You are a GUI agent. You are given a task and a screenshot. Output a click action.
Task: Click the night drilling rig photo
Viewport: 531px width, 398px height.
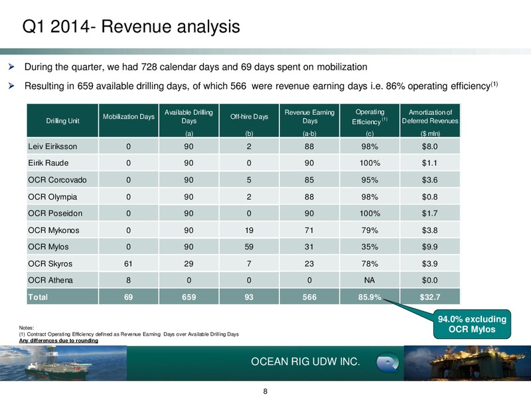pyautogui.click(x=467, y=363)
